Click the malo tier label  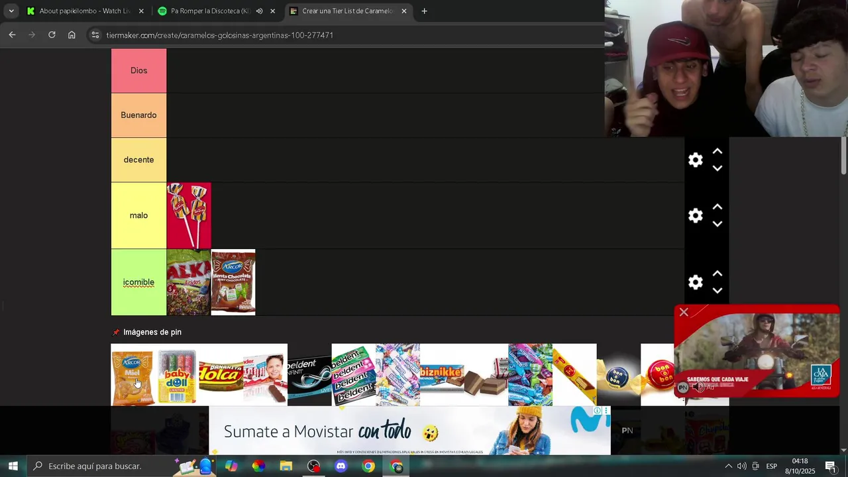pyautogui.click(x=138, y=215)
